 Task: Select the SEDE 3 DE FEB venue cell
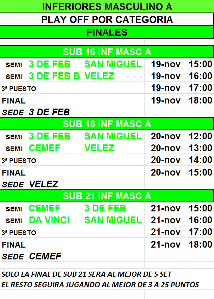[55, 112]
